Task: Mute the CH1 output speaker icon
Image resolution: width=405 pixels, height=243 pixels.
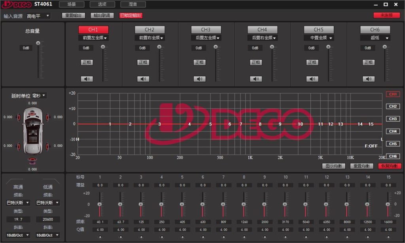Action: (x=87, y=79)
